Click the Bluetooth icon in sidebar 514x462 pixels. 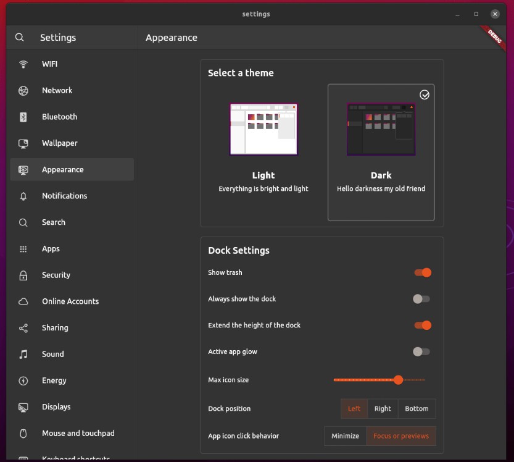pos(23,117)
